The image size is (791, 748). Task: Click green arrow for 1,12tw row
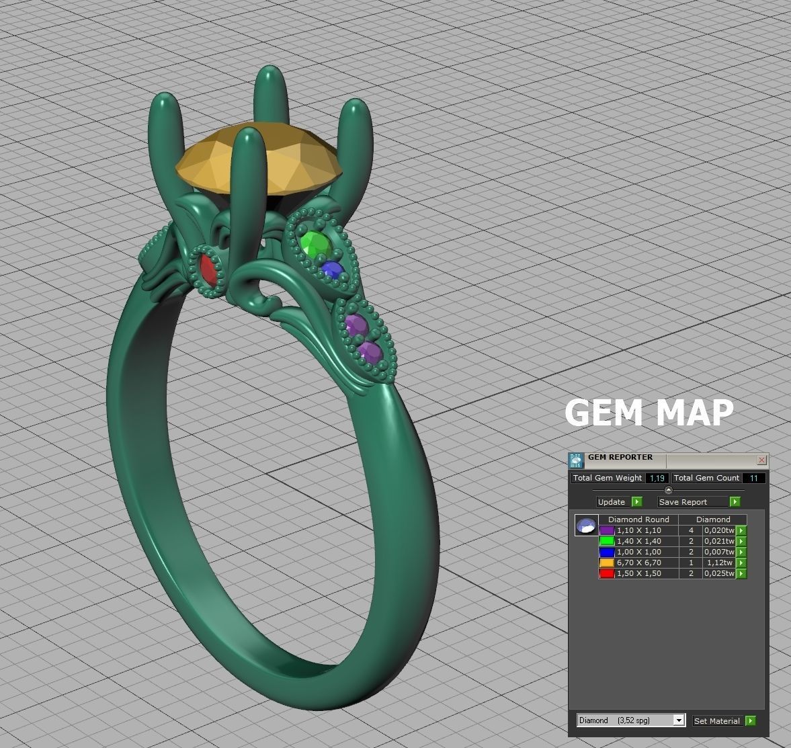point(741,563)
